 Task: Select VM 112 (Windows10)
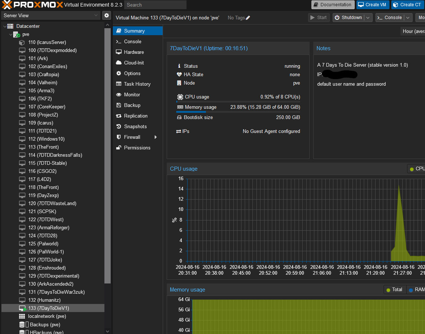53,139
